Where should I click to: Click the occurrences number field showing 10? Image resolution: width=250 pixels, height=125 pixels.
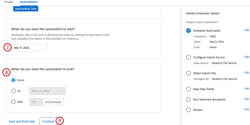pos(36,102)
